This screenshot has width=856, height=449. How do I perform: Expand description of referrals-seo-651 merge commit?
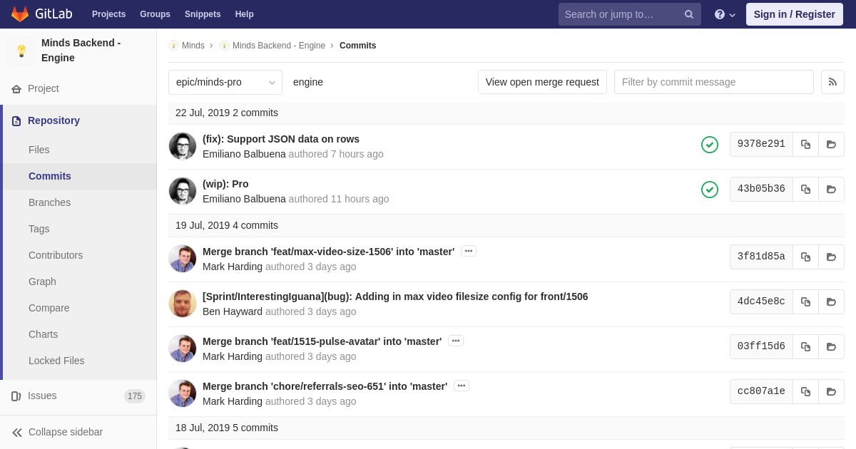(462, 386)
